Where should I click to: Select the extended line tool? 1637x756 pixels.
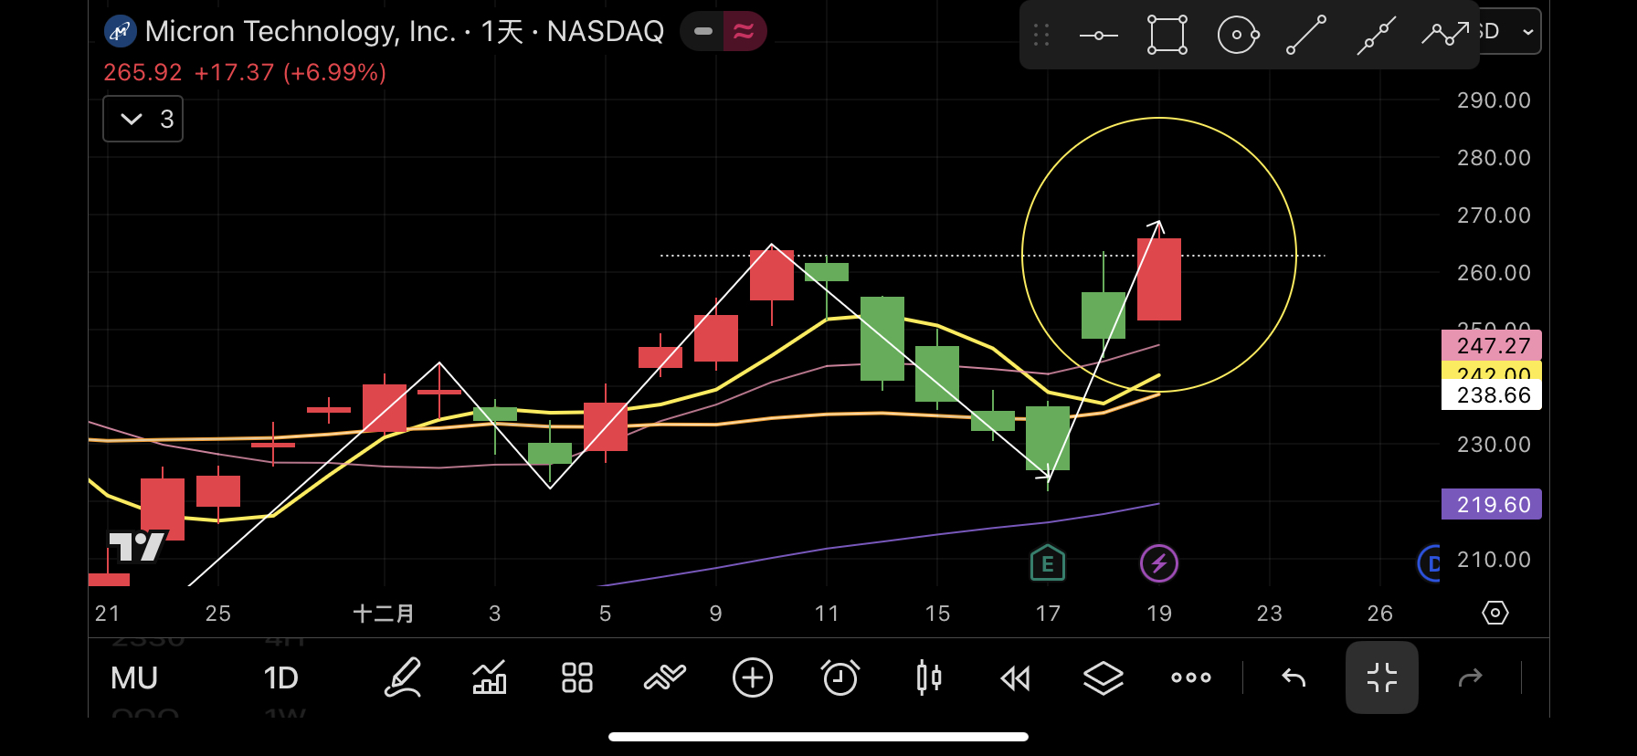tap(1377, 36)
